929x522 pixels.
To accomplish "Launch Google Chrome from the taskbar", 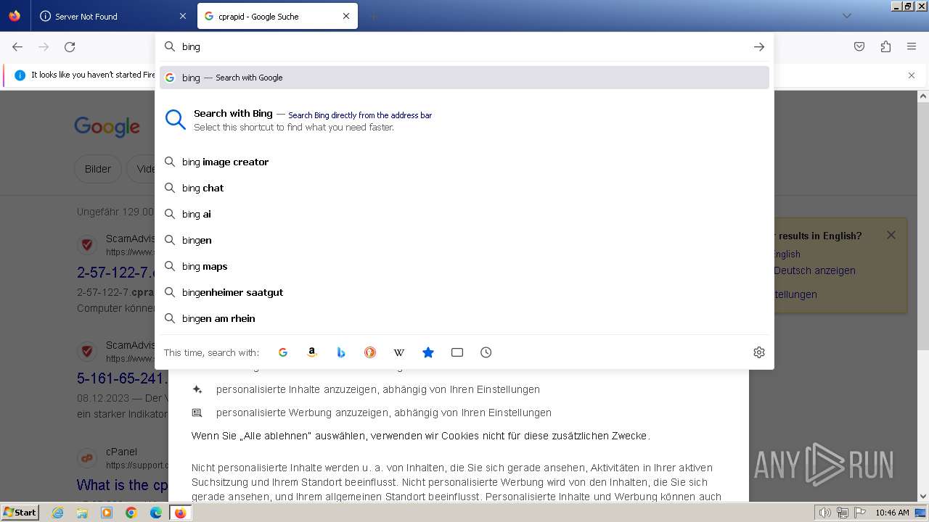I will coord(131,513).
